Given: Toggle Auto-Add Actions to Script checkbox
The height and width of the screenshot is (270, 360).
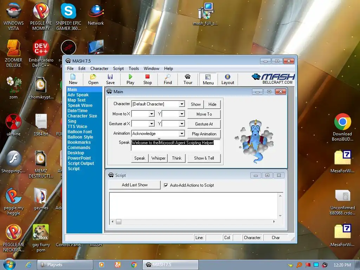Looking at the screenshot, I should point(166,185).
